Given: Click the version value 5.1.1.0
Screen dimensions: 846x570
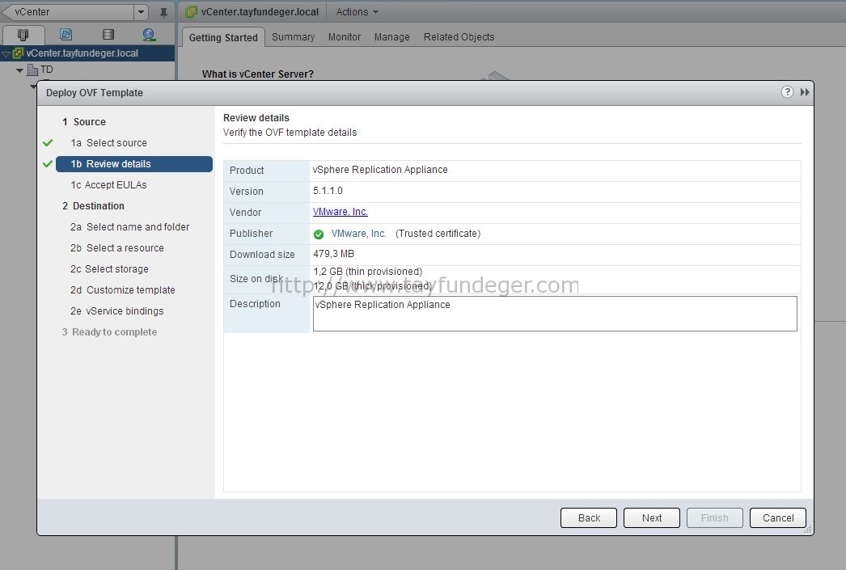Looking at the screenshot, I should coord(328,191).
